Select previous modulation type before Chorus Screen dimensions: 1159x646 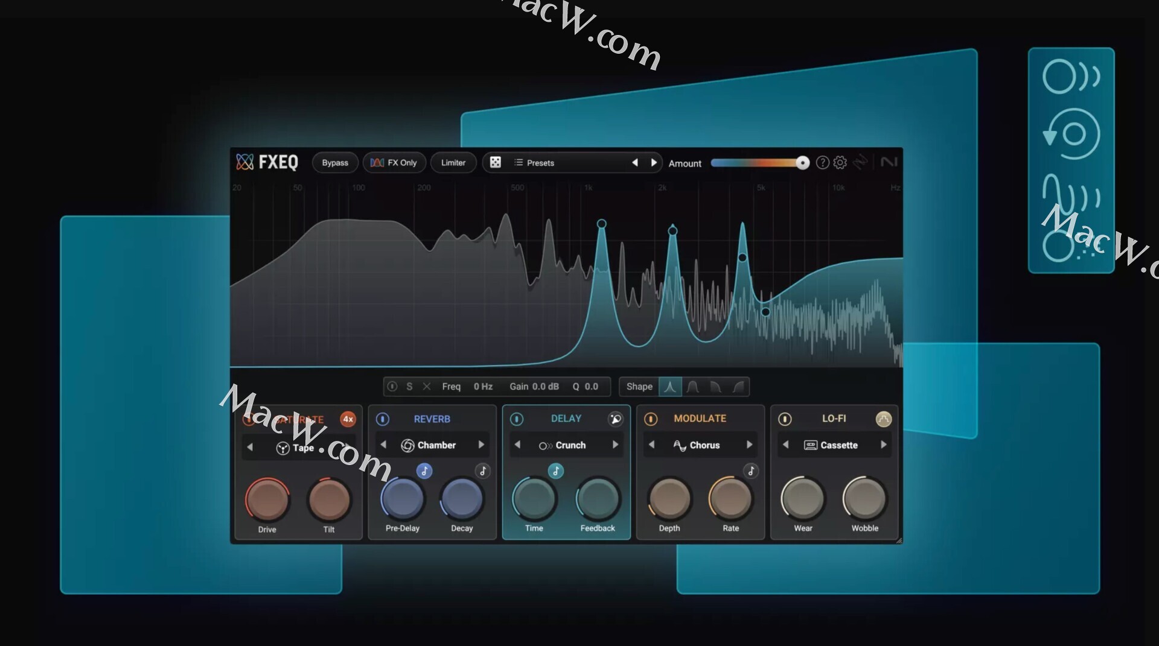651,445
